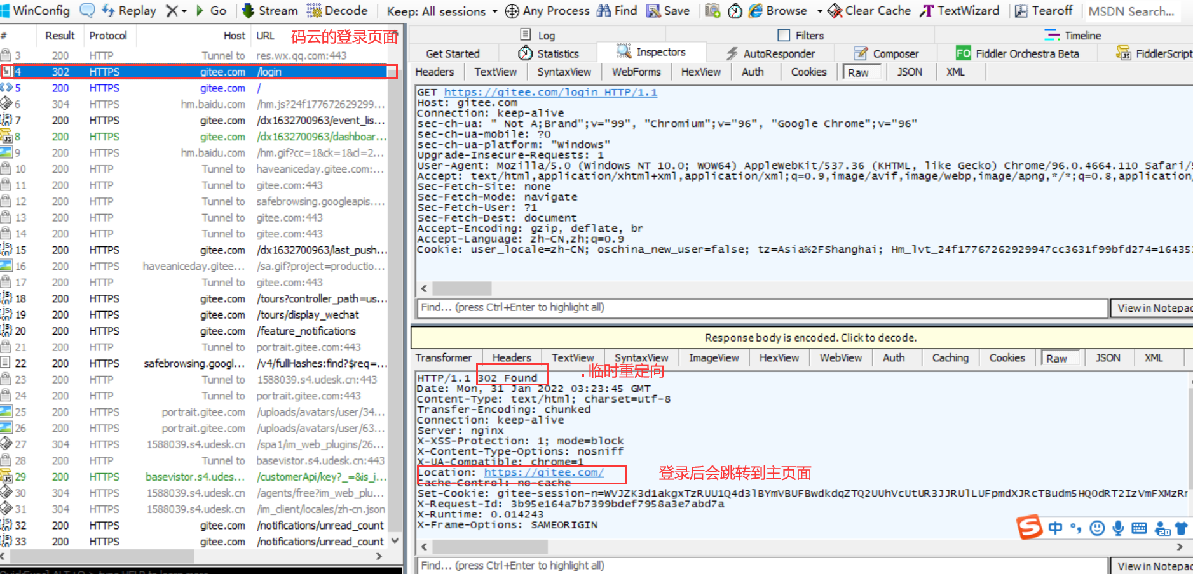
Task: Toggle the Decode button
Action: (x=337, y=10)
